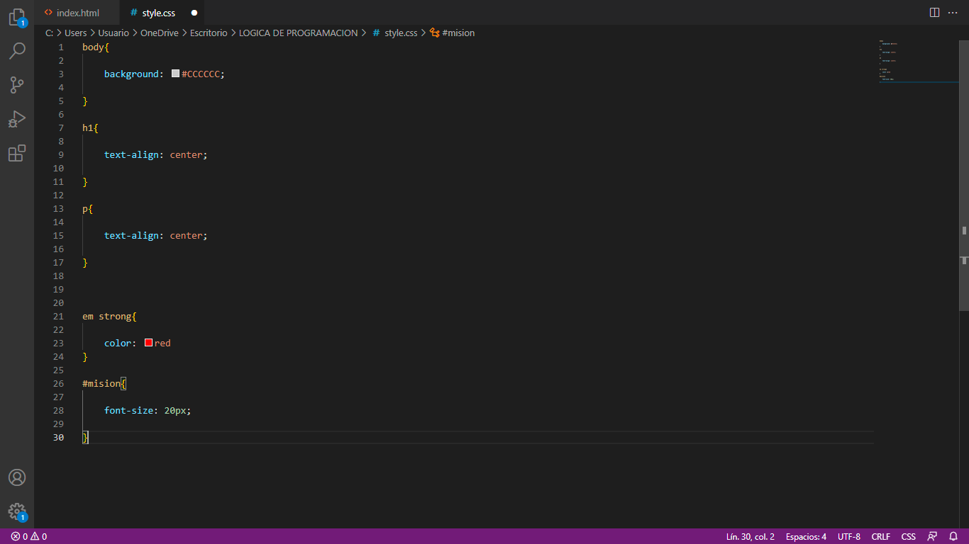969x544 pixels.
Task: Click the p selector text
Action: (x=85, y=208)
